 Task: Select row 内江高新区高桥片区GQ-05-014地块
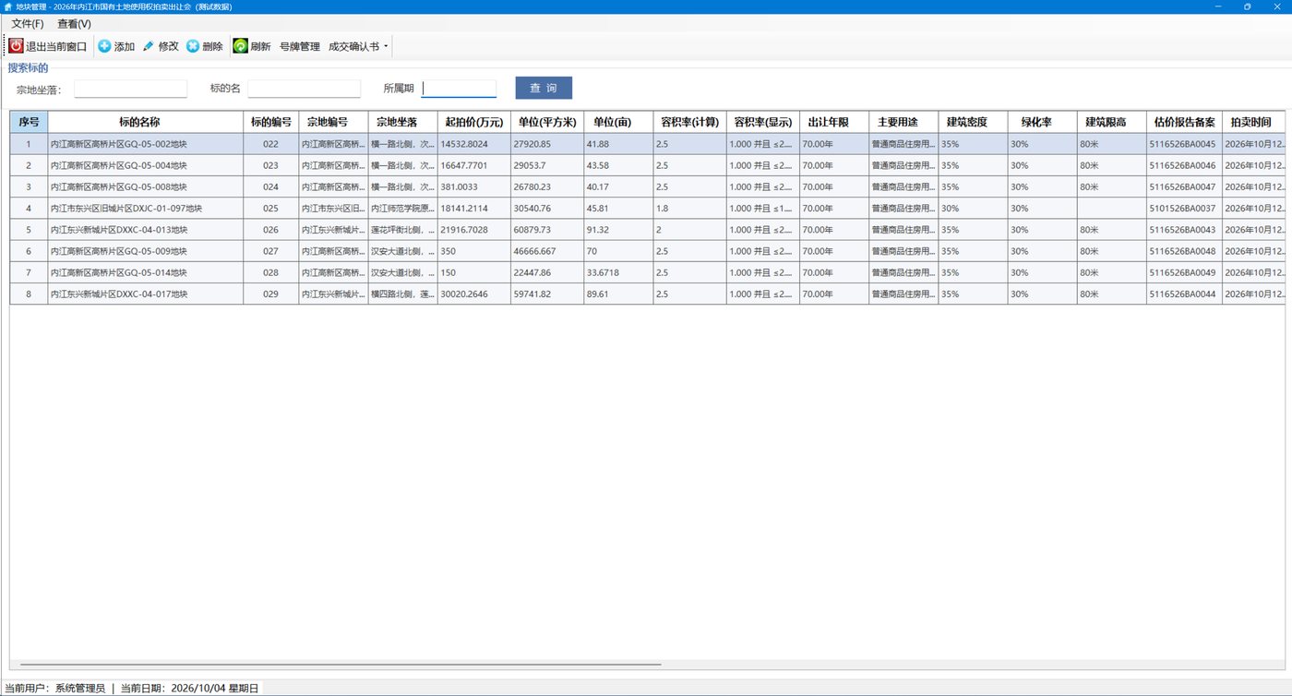point(647,272)
